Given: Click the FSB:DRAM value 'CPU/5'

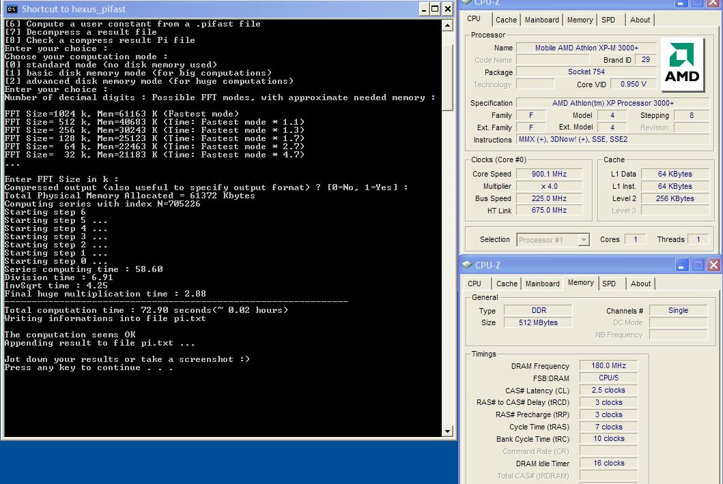Looking at the screenshot, I should click(x=609, y=378).
